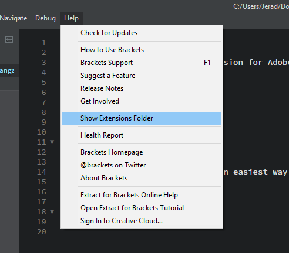This screenshot has height=253, width=289.
Task: Close the open Help menu
Action: [x=71, y=18]
